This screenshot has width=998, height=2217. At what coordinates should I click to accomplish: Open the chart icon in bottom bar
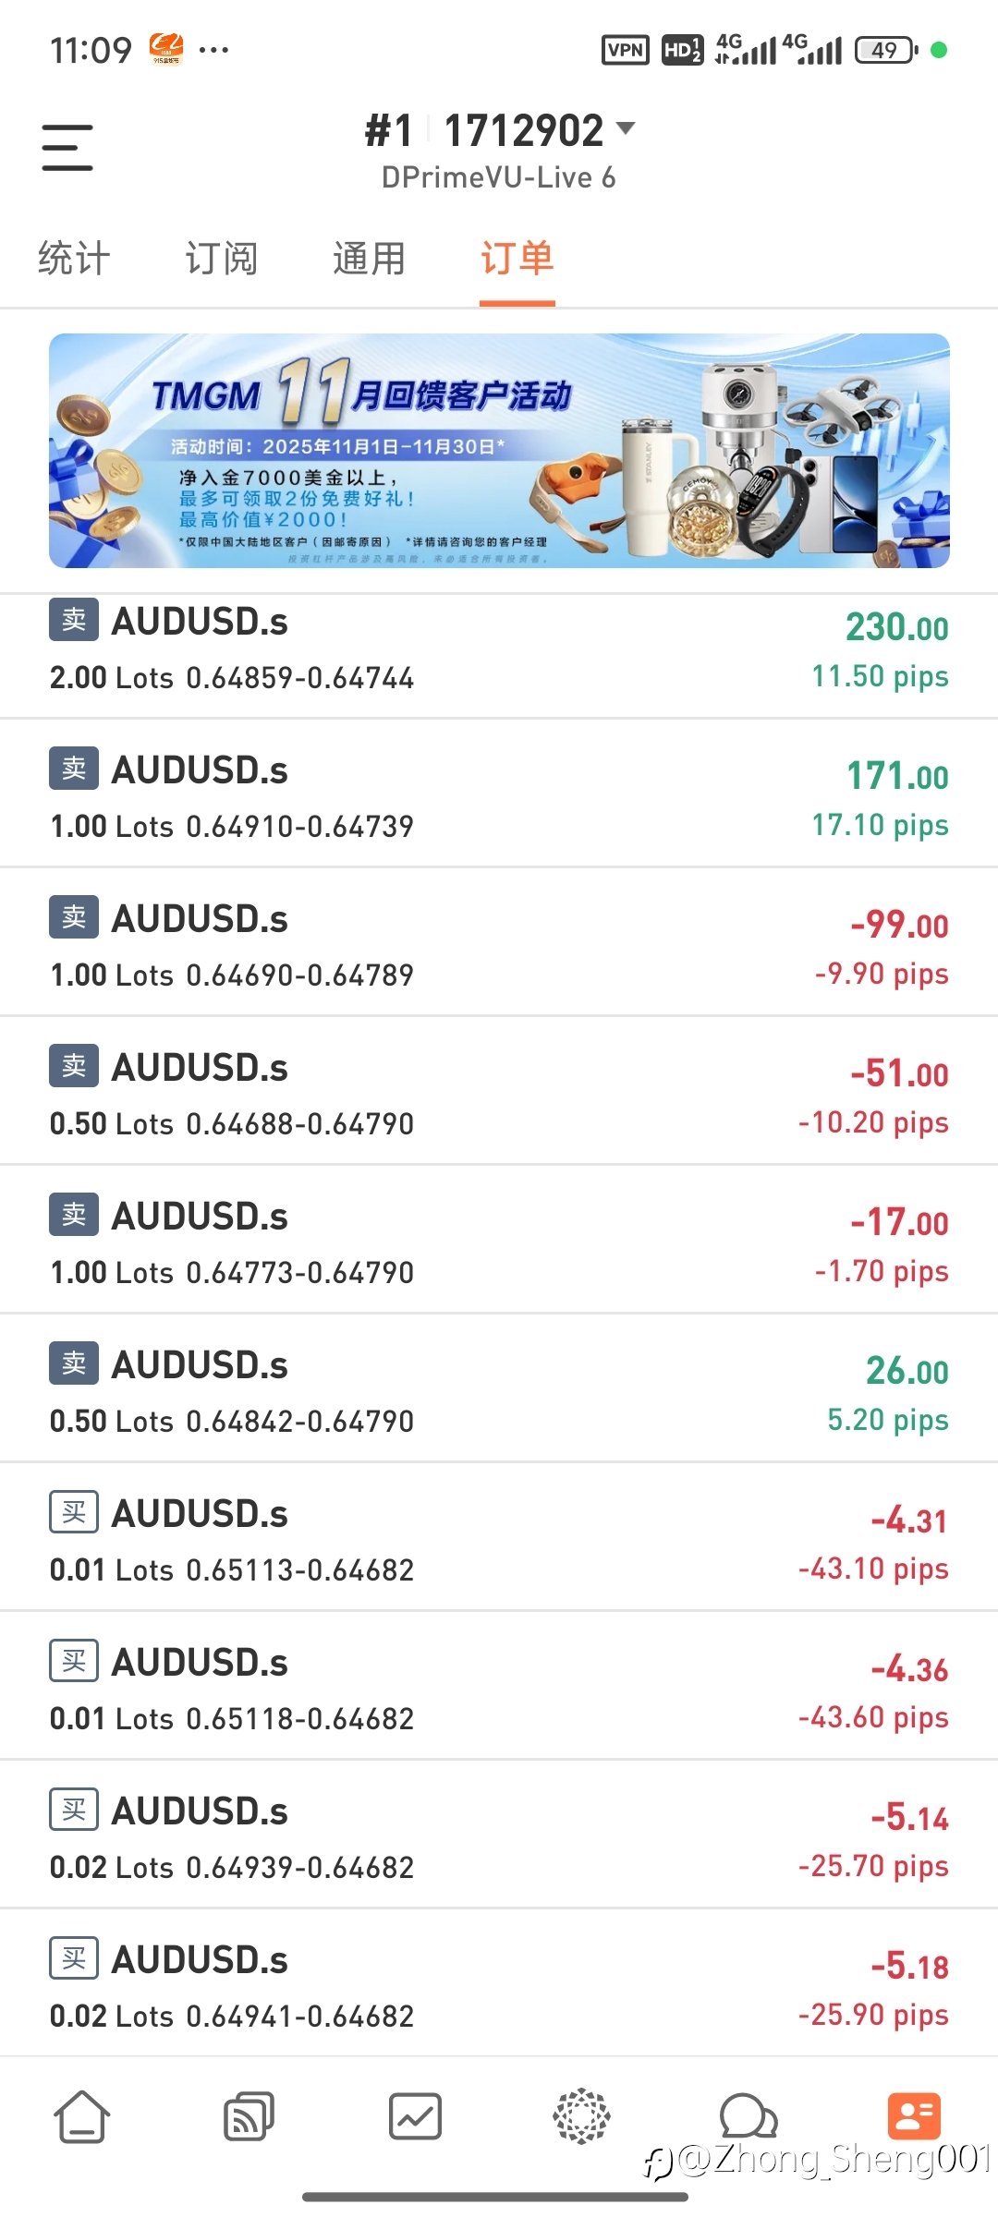click(415, 2116)
